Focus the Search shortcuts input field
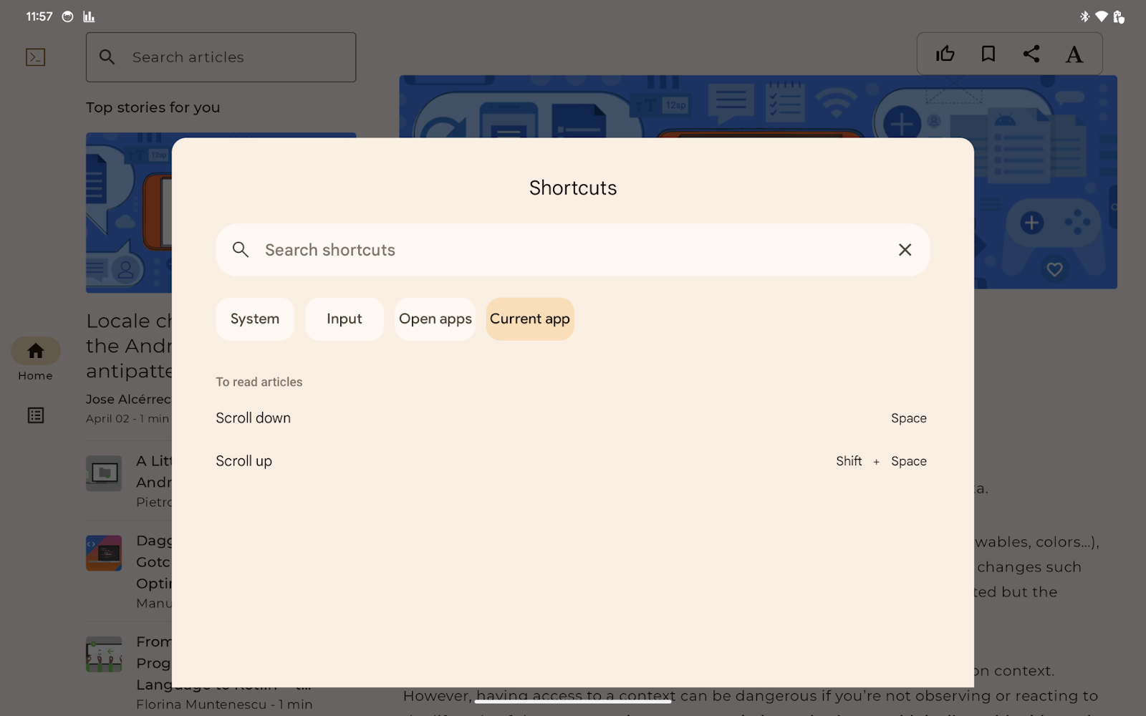 coord(501,250)
